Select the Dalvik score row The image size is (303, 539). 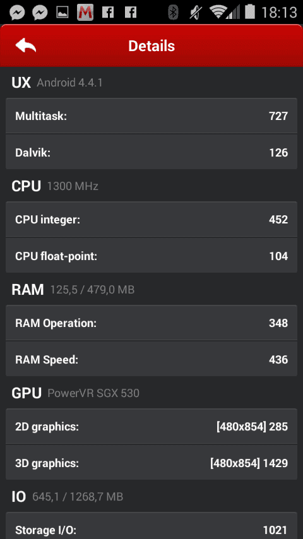coord(151,152)
